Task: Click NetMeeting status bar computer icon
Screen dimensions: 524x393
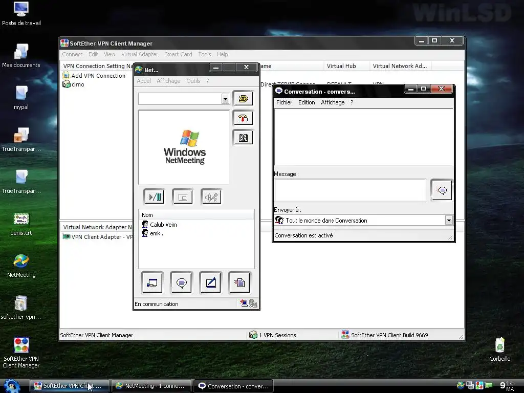Action: pos(253,303)
